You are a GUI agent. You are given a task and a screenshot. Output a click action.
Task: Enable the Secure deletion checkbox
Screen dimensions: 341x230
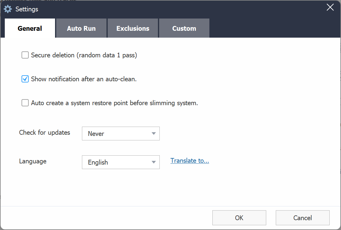pyautogui.click(x=25, y=55)
